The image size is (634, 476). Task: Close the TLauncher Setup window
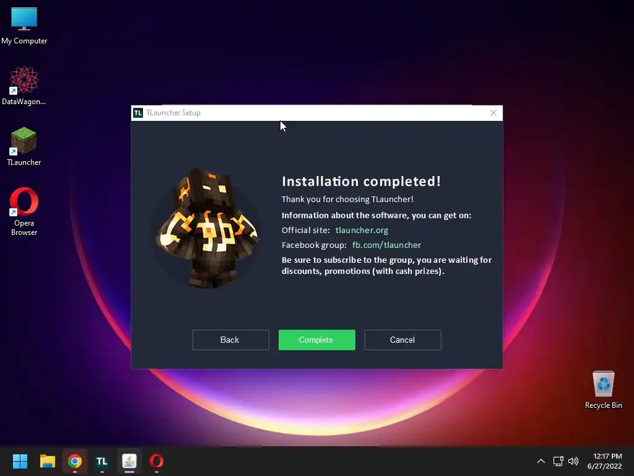493,113
